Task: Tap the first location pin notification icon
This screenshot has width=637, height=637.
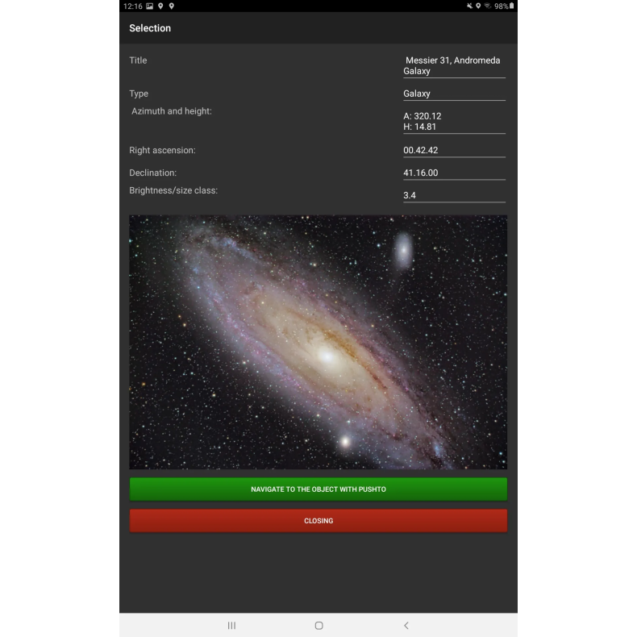Action: point(160,6)
